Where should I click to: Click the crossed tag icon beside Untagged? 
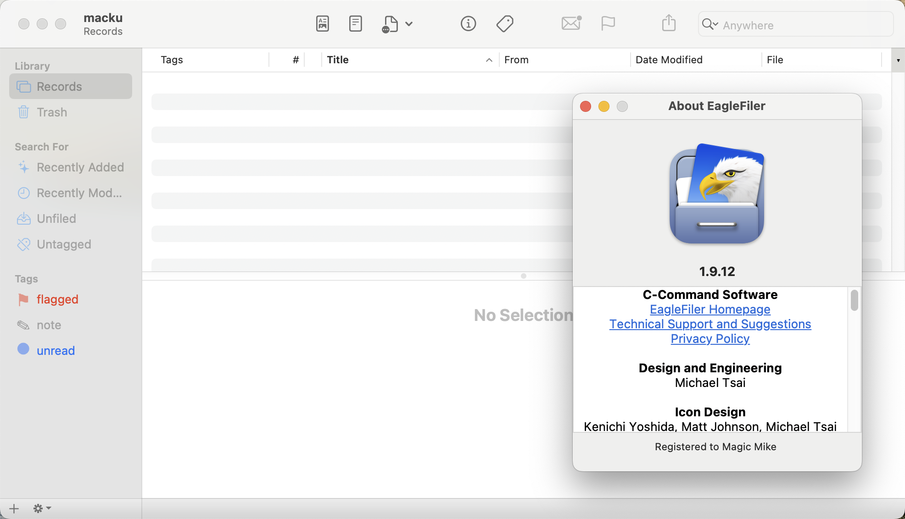point(23,244)
